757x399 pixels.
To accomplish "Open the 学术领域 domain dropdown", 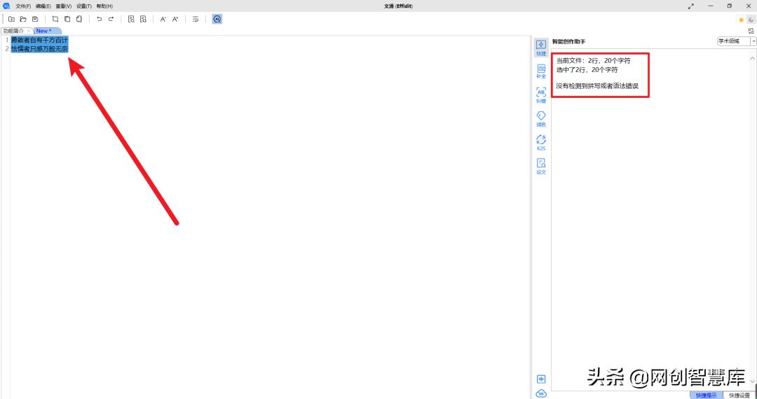I will (736, 41).
